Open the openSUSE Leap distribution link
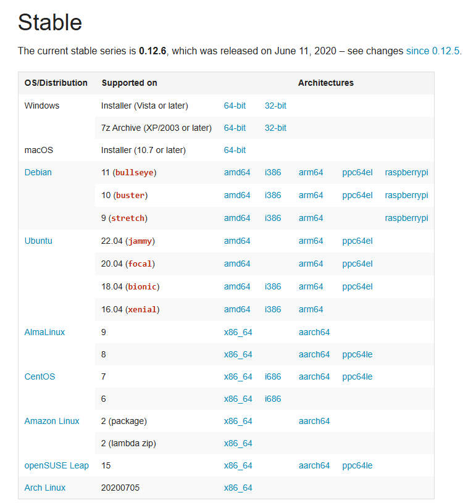The width and height of the screenshot is (463, 503). coord(56,465)
